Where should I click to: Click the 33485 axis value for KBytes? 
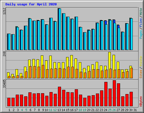(x=4, y=84)
